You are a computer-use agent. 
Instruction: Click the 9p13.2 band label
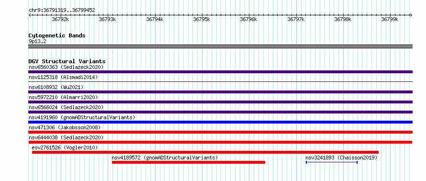click(x=37, y=42)
